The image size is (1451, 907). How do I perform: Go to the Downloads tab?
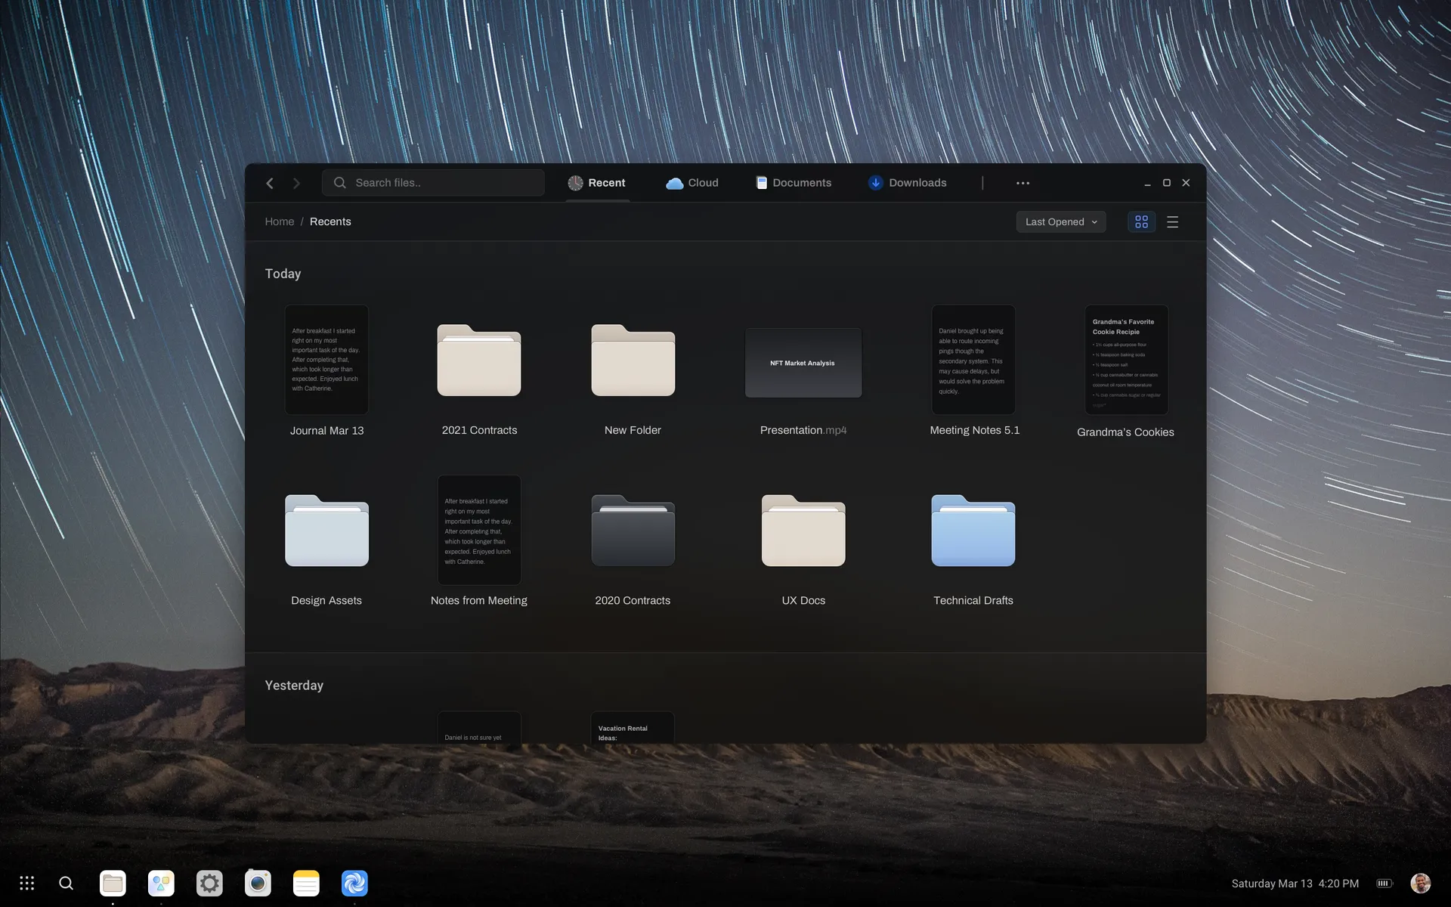908,183
